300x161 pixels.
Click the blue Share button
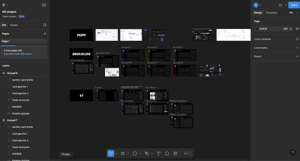[x=294, y=5]
